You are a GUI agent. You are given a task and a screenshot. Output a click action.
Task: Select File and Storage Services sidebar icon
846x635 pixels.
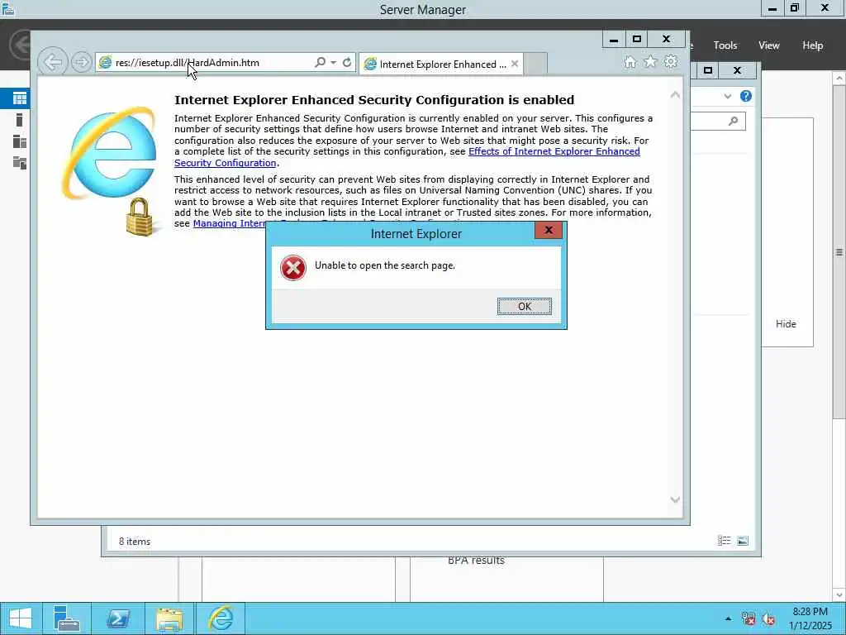tap(20, 163)
